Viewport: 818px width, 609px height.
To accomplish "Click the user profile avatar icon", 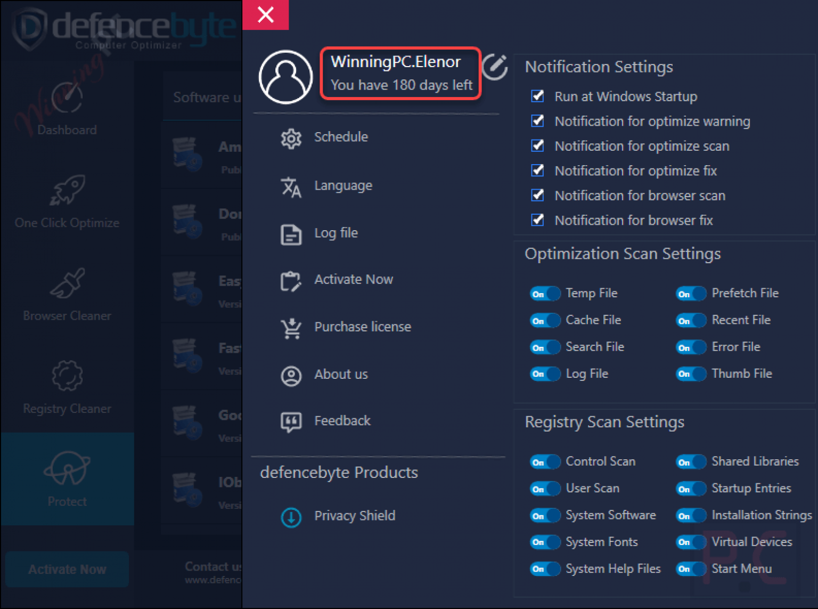I will coord(285,77).
